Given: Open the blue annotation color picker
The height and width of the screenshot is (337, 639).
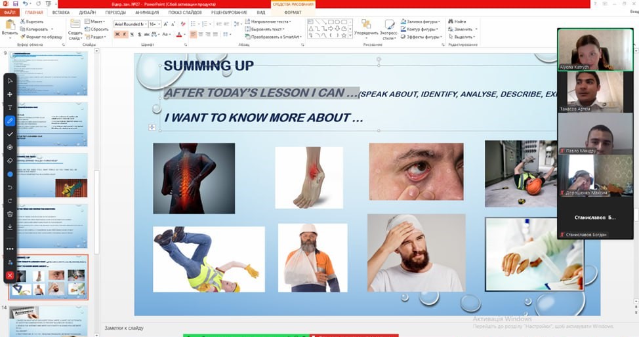Looking at the screenshot, I should 10,174.
